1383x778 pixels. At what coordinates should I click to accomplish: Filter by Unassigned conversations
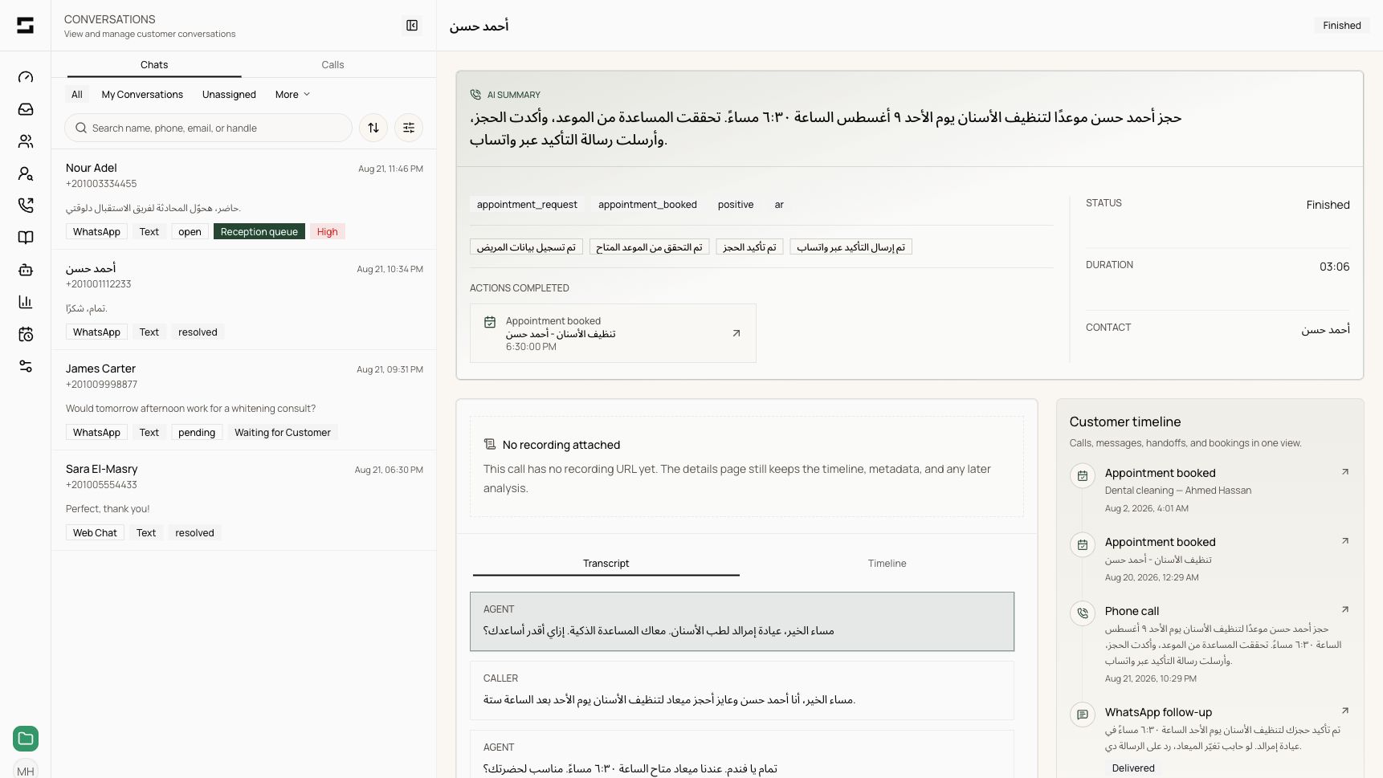229,95
